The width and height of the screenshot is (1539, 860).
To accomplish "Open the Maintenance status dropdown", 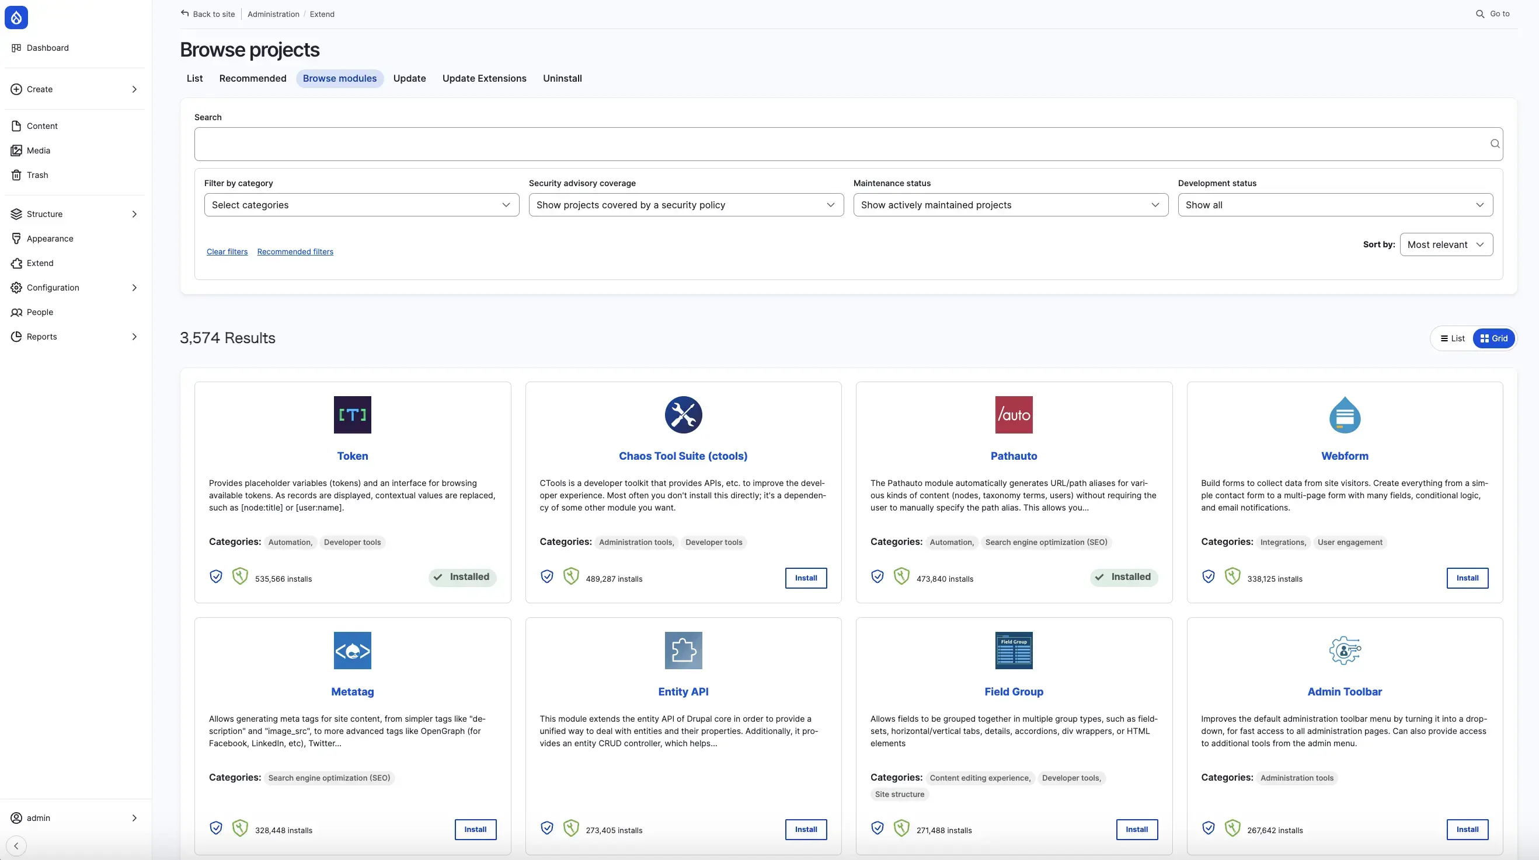I will (x=1009, y=205).
